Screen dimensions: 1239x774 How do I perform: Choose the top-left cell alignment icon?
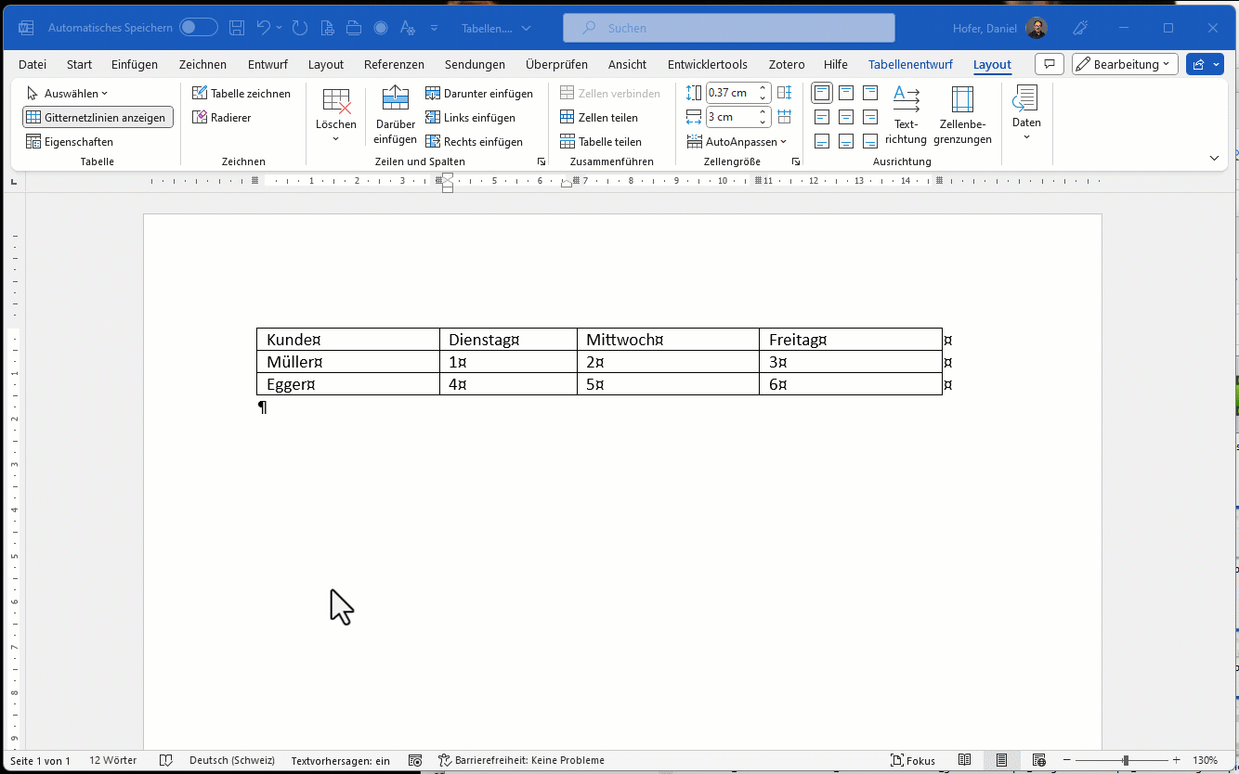tap(822, 93)
